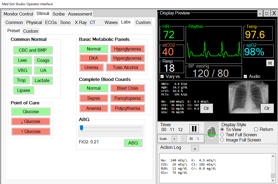Pause the simulation timer

click(x=194, y=128)
